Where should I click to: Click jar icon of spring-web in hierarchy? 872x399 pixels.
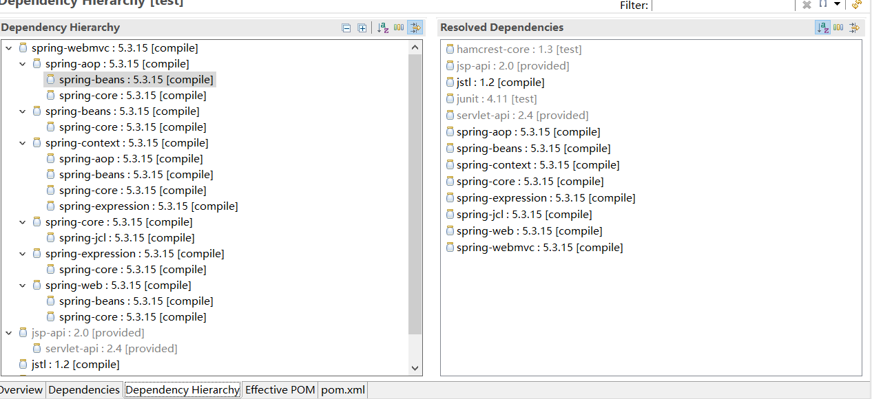coord(37,285)
